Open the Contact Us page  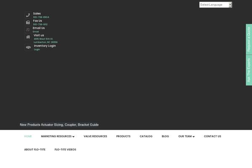[213, 136]
